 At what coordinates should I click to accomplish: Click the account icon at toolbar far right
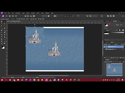point(123,16)
